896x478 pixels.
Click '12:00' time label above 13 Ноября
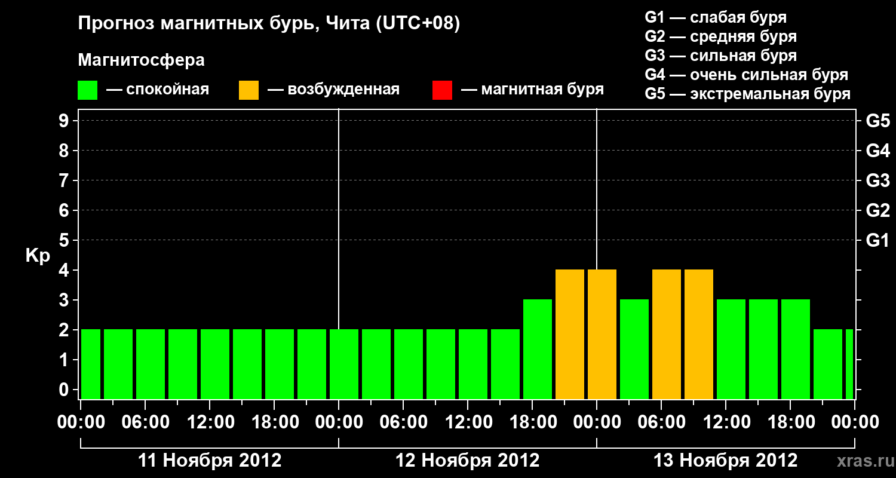tap(726, 422)
